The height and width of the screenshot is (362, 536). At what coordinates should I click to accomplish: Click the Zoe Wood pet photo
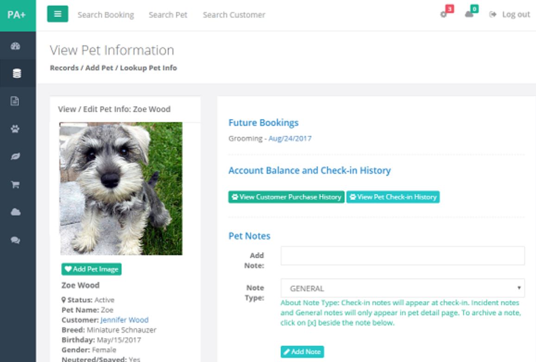pos(121,188)
